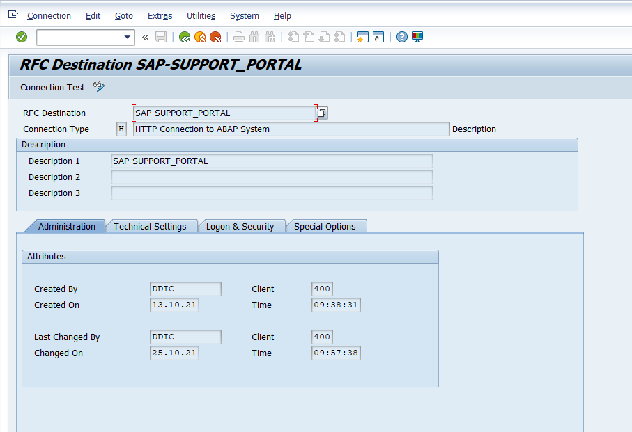This screenshot has height=432, width=632.
Task: Expand the command field dropdown arrow
Action: point(127,38)
